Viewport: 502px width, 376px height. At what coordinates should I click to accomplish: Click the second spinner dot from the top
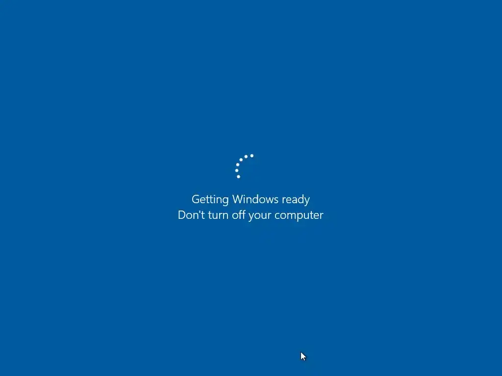(x=246, y=157)
